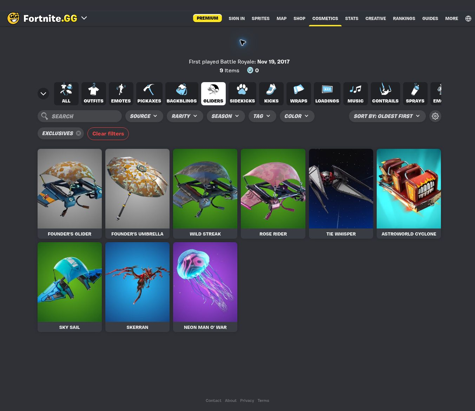Screen dimensions: 475x411
Task: Open the Emotes category
Action: (121, 94)
